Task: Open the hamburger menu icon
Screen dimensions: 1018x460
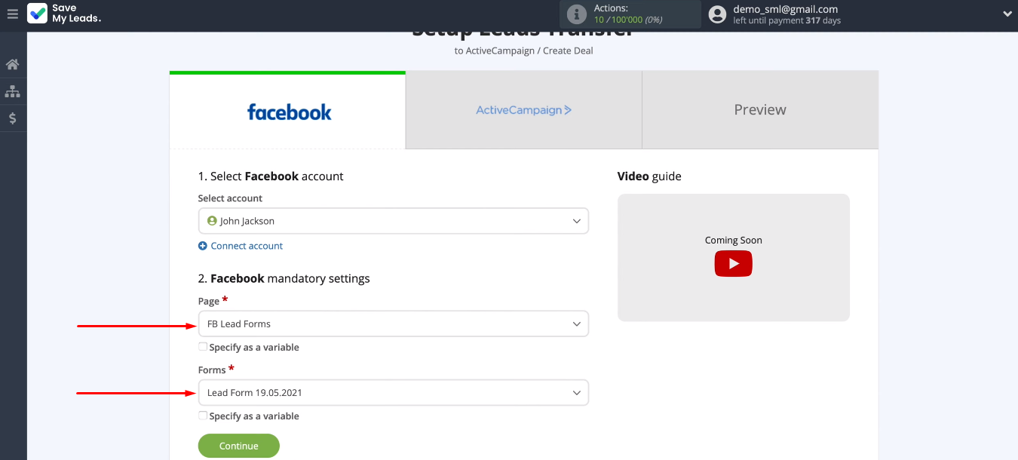Action: click(12, 14)
